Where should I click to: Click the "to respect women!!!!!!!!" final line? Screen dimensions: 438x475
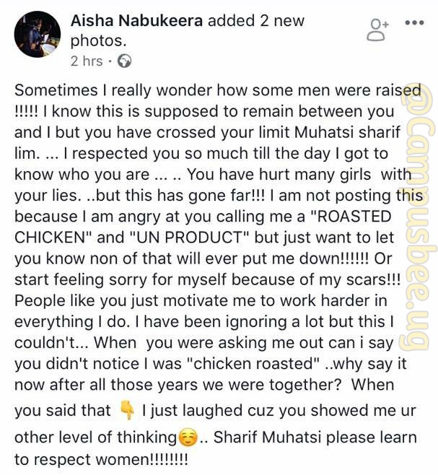tap(101, 460)
